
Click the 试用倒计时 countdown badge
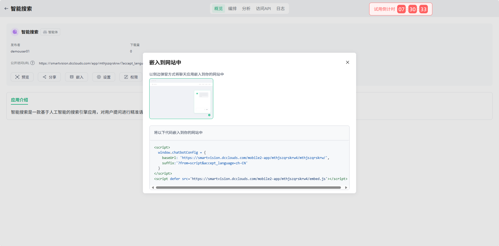coord(401,9)
